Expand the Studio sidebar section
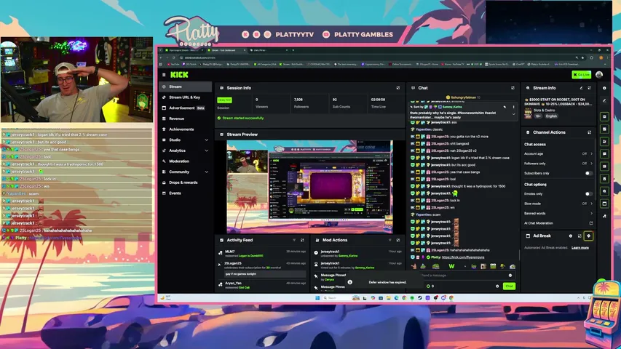This screenshot has height=349, width=621. pyautogui.click(x=206, y=140)
